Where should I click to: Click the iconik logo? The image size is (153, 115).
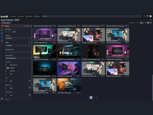pos(4,16)
